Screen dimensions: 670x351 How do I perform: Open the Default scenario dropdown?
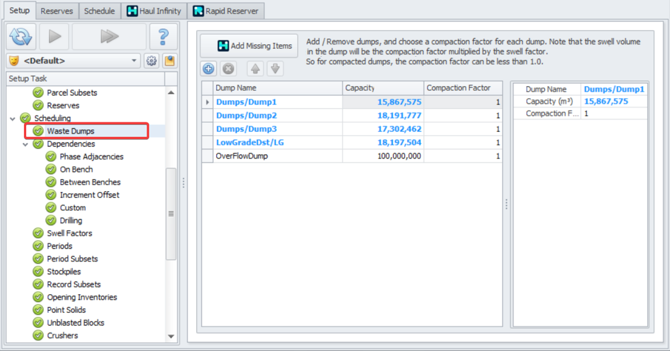click(x=134, y=61)
